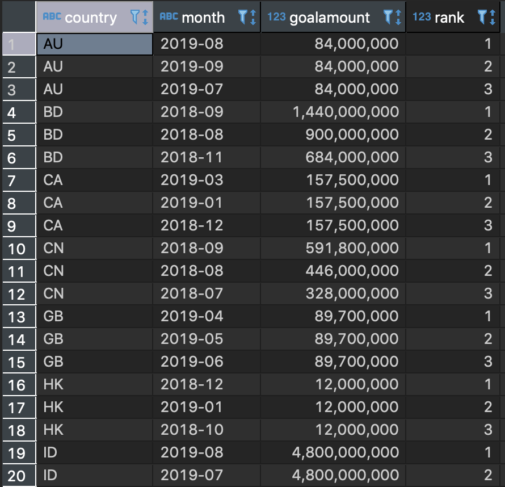Viewport: 505px width, 487px height.
Task: Click ABC type icon of month column
Action: pos(169,16)
